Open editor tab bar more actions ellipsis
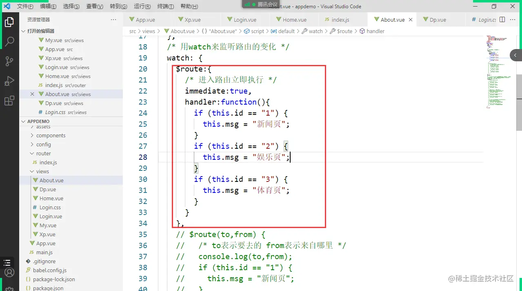Viewport: 522px width, 291px height. (513, 20)
